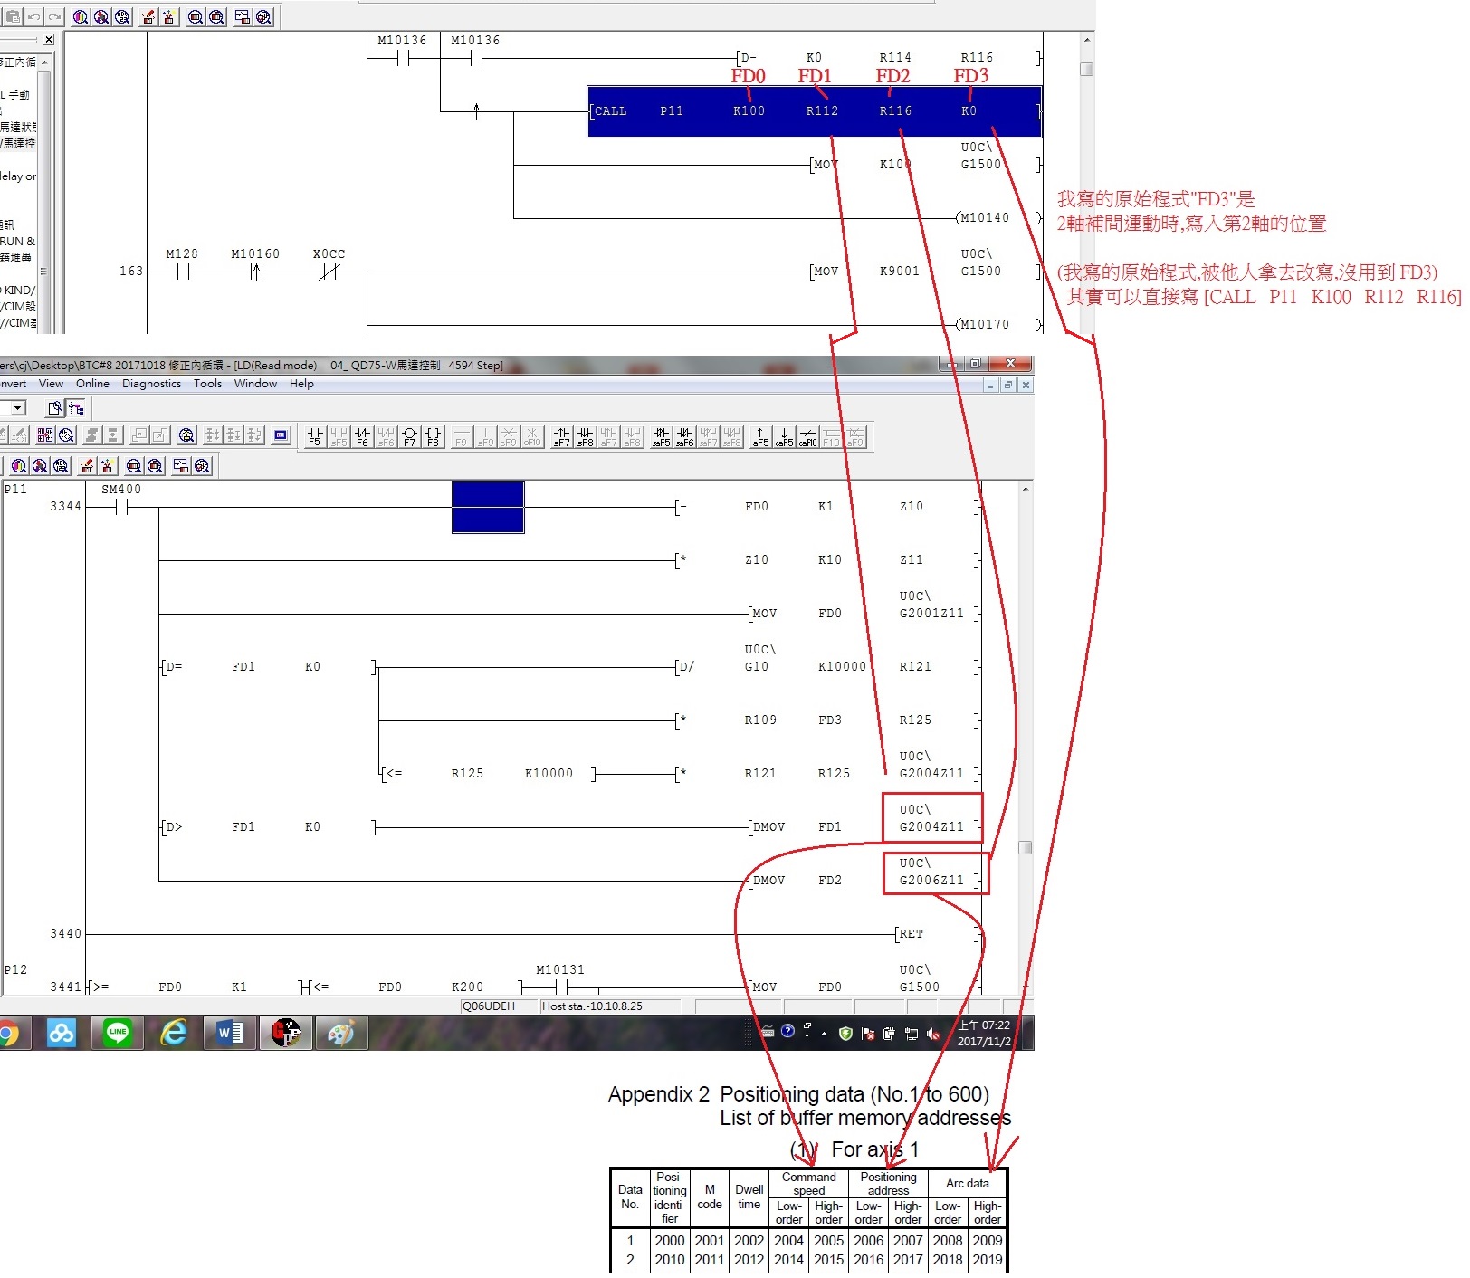Screen dimensions: 1470x1278
Task: Select the highlighted CALL P11 instruction row
Action: click(x=814, y=111)
